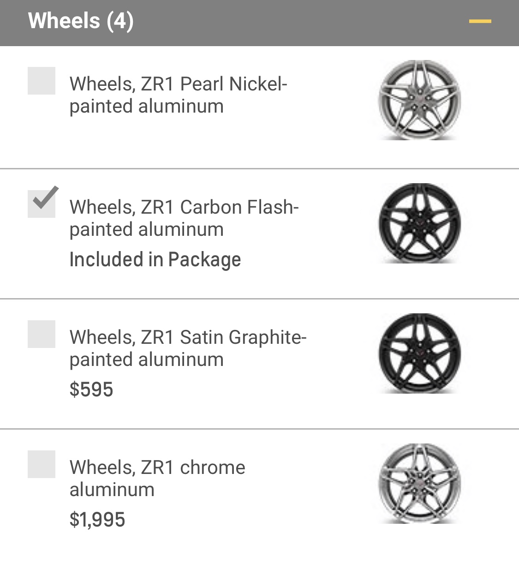Click the $595 price

(91, 389)
